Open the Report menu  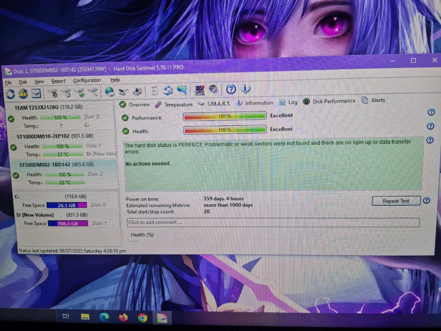tap(58, 81)
